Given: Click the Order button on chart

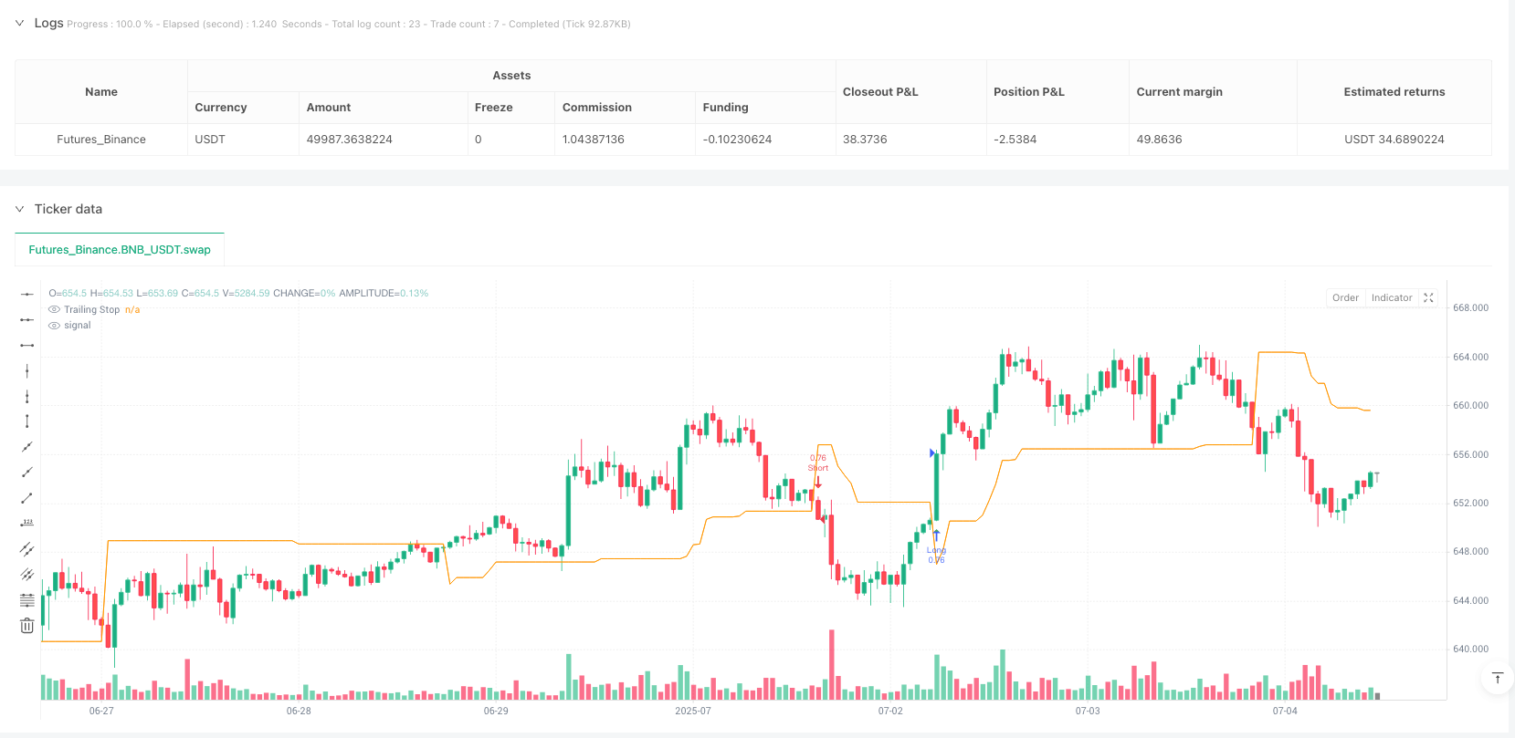Looking at the screenshot, I should tap(1345, 298).
